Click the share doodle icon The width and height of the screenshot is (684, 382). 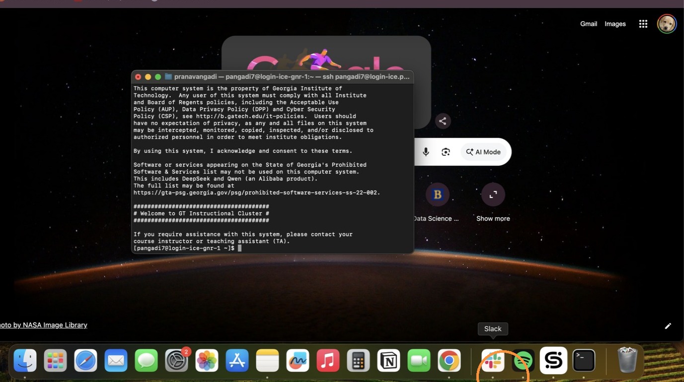[443, 121]
